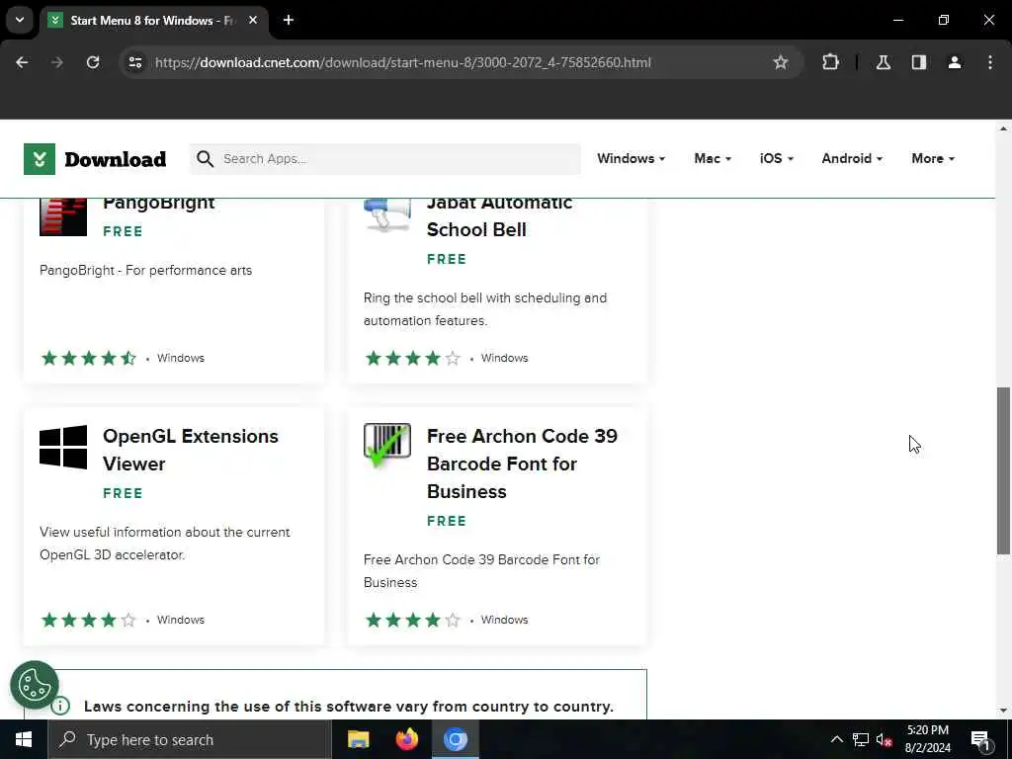The width and height of the screenshot is (1012, 759).
Task: Open the PangoBright title link
Action: 159,204
